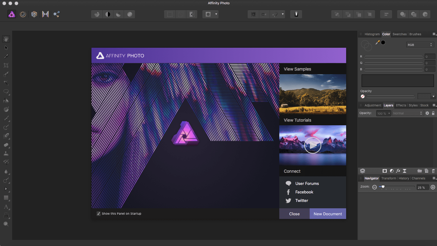Click the layer effects fx icon
The width and height of the screenshot is (437, 246).
(398, 171)
